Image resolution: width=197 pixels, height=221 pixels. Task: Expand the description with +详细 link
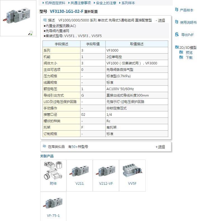click(x=160, y=20)
